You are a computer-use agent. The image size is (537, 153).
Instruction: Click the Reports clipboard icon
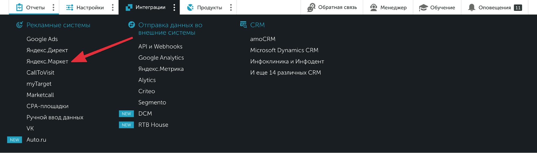(x=19, y=7)
